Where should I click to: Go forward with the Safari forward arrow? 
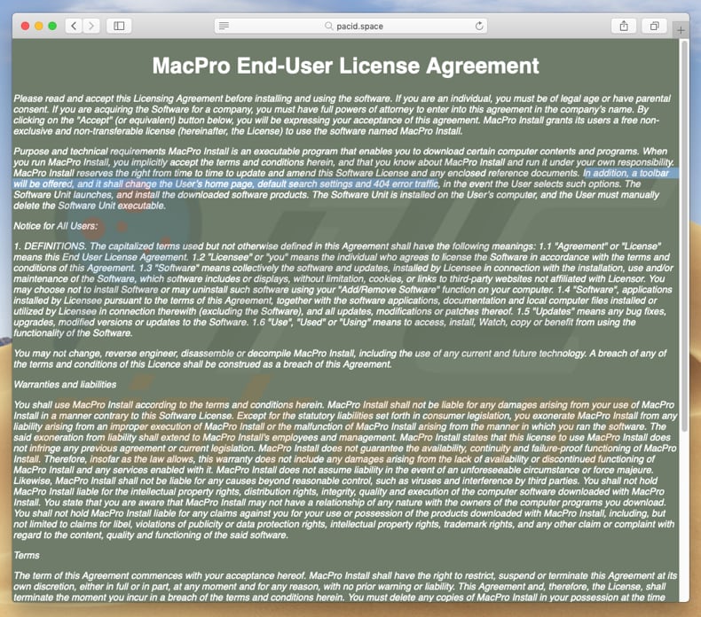91,26
